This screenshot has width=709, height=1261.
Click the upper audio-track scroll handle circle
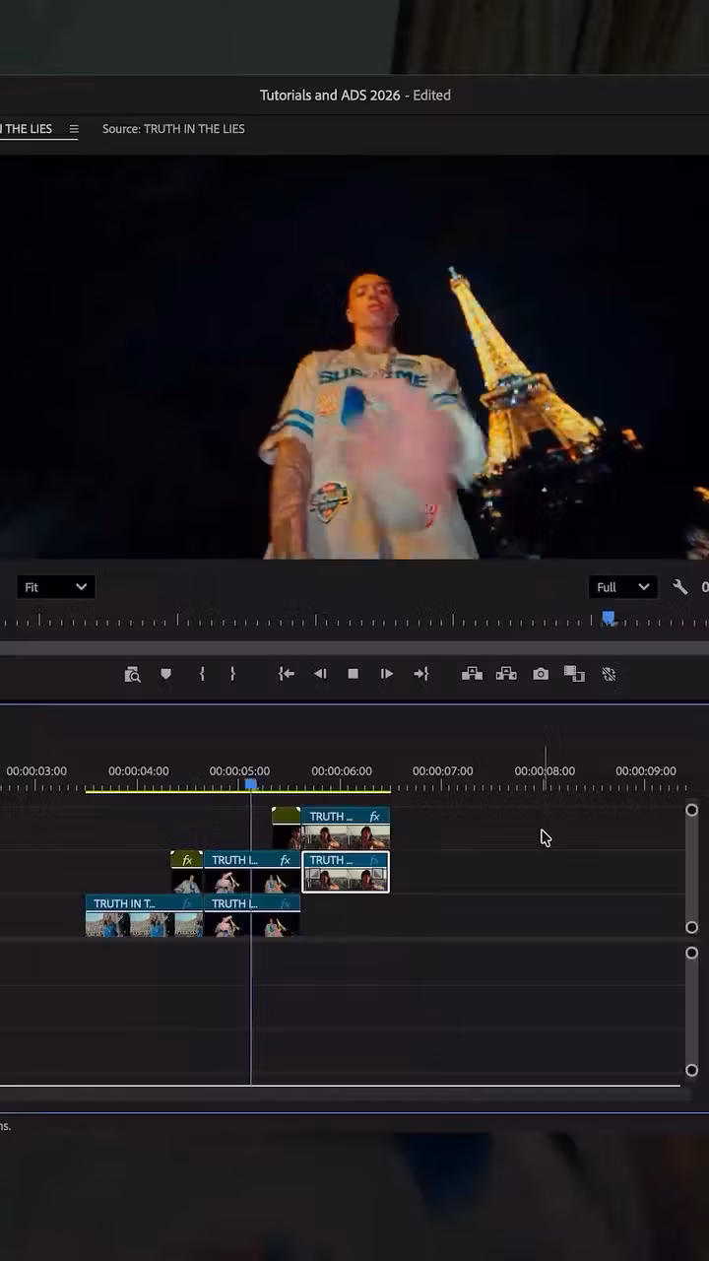[691, 953]
